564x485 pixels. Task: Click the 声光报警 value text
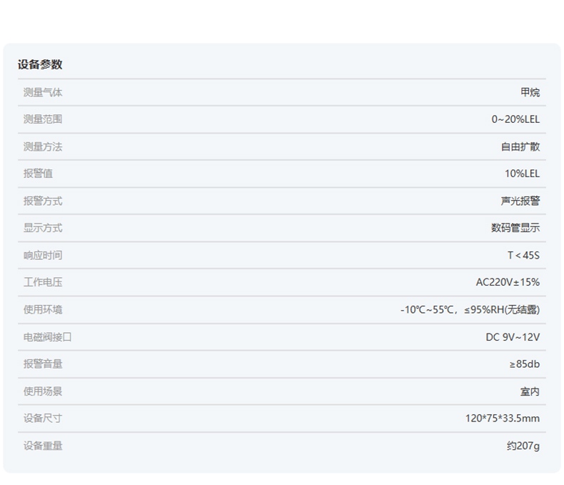(520, 201)
